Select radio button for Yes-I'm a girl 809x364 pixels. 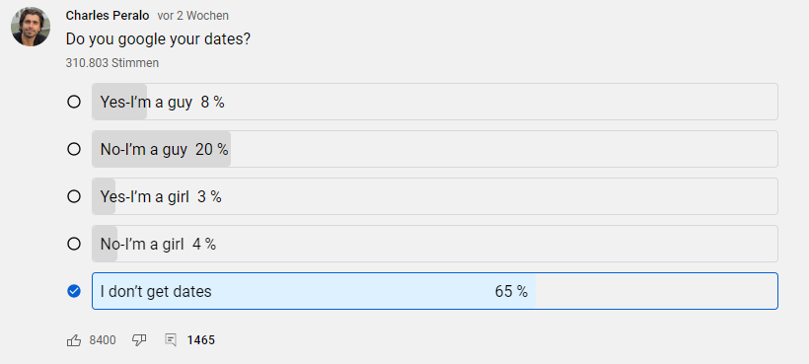click(74, 196)
